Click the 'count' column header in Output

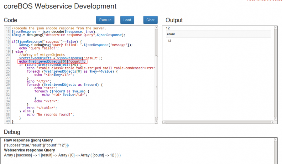coord(171,34)
